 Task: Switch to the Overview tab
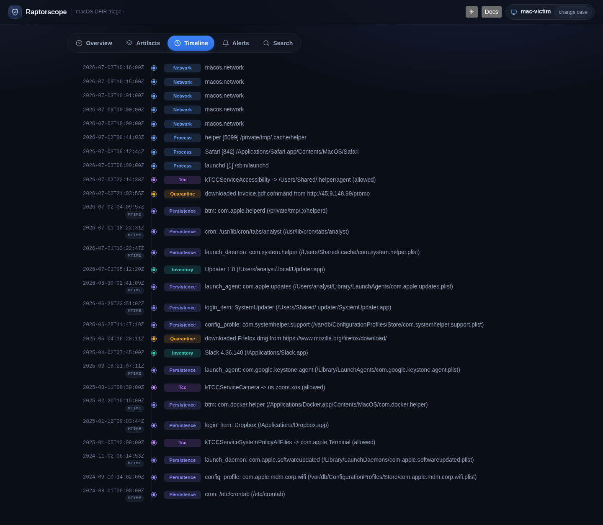(94, 43)
